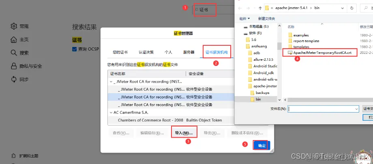Confirm with the blue 确定 button

point(262,146)
